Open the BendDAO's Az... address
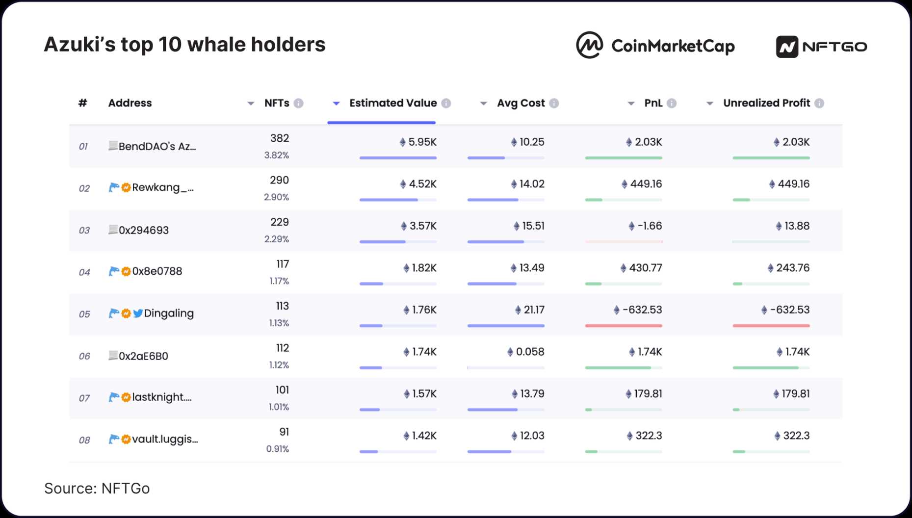 [157, 146]
